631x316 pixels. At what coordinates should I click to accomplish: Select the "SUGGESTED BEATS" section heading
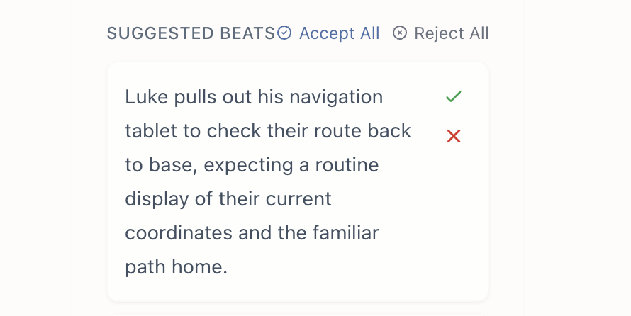pos(191,33)
